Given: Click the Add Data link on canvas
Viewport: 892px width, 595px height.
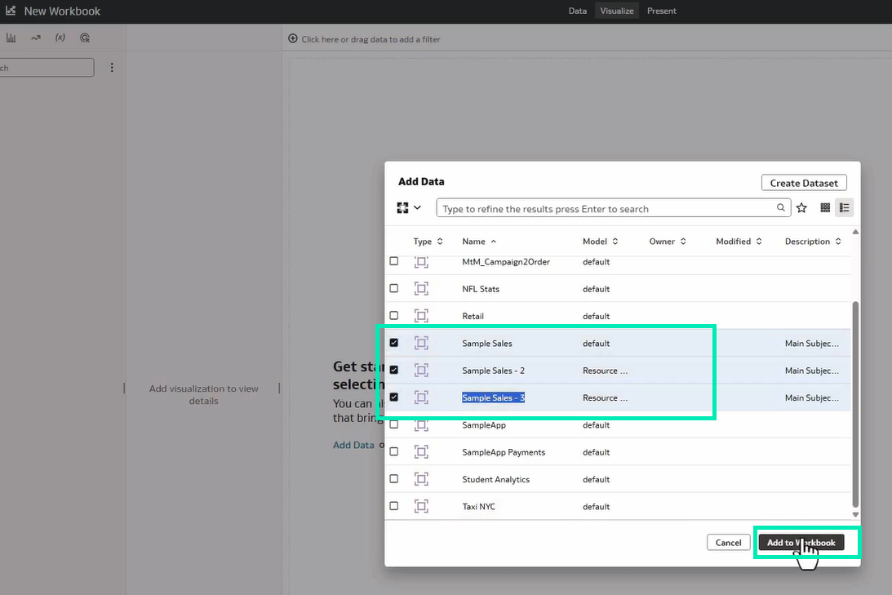Looking at the screenshot, I should 353,445.
